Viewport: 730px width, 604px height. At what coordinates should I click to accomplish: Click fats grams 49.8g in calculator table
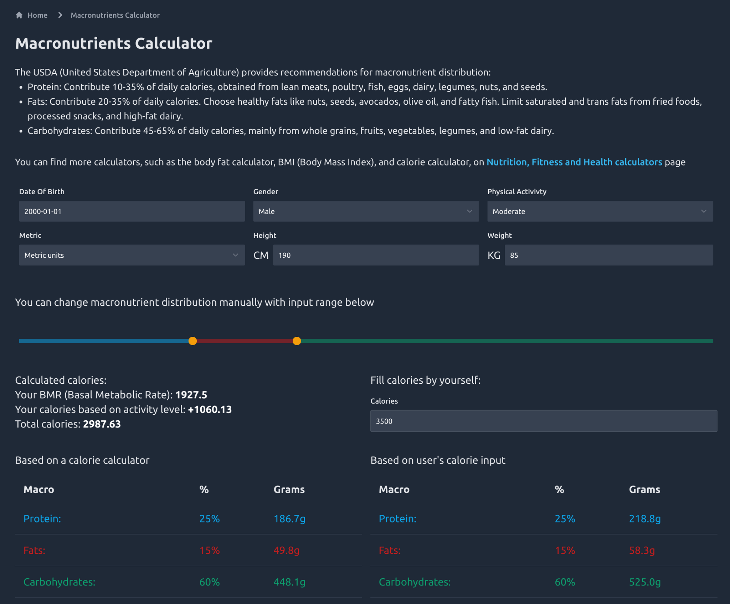287,550
